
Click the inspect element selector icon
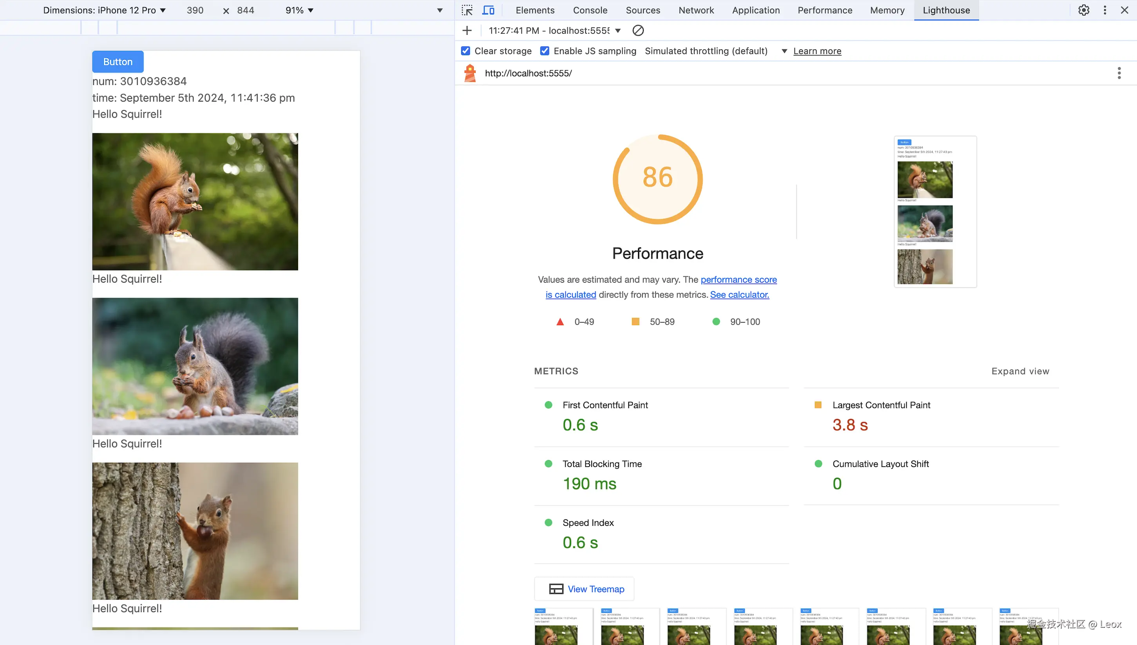click(x=467, y=10)
